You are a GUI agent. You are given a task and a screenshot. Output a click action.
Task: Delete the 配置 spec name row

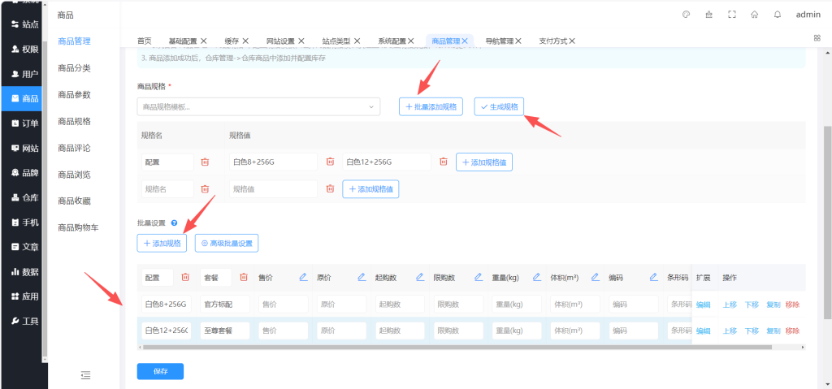pyautogui.click(x=205, y=162)
